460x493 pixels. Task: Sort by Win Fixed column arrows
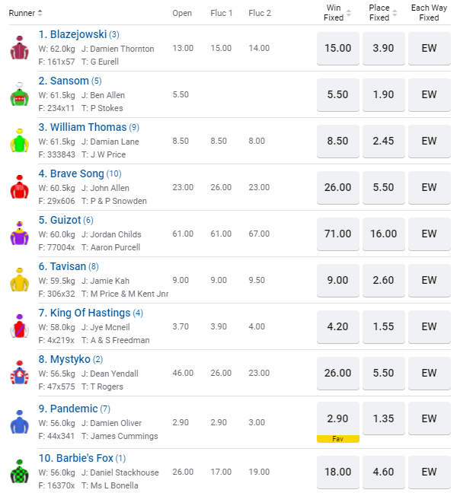349,13
